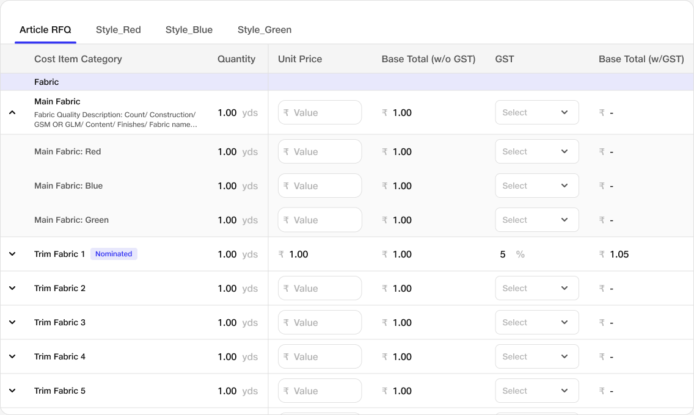
Task: Open GST Select dropdown for Trim Fabric 3
Action: [x=537, y=322]
